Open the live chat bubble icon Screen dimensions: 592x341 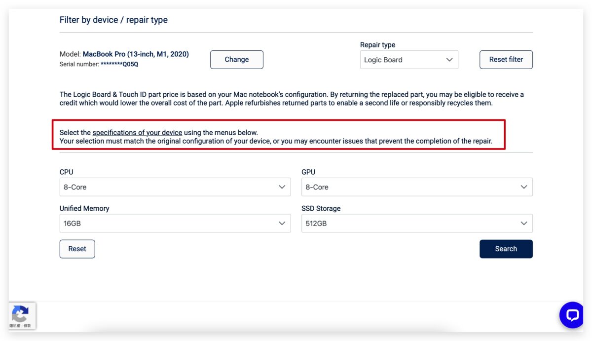(572, 315)
